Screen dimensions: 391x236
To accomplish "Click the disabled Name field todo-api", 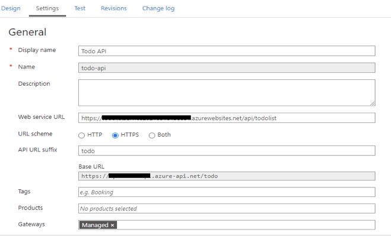I will click(227, 67).
